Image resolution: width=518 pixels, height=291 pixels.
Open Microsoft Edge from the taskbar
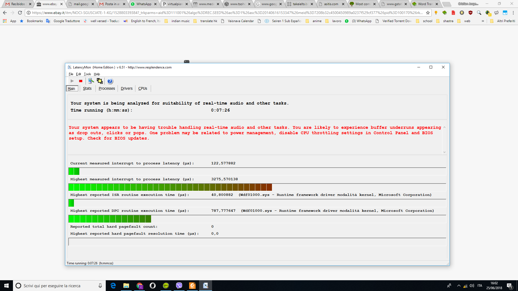(x=113, y=286)
